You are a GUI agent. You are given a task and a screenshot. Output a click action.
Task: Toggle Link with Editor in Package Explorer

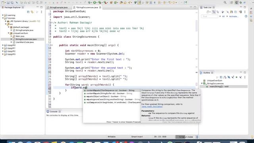(x=32, y=12)
